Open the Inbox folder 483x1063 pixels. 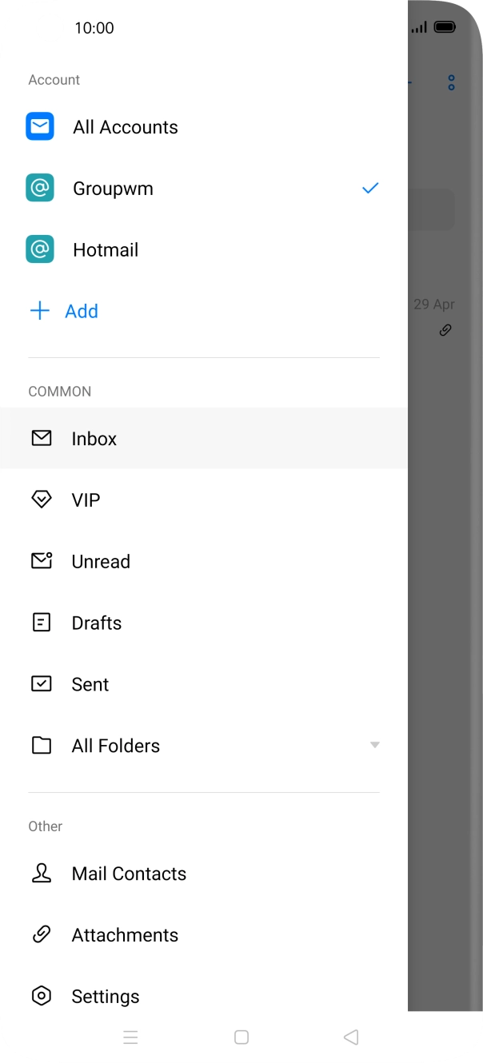(94, 438)
